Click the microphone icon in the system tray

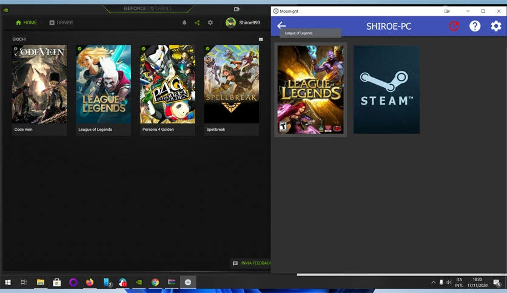[x=441, y=282]
